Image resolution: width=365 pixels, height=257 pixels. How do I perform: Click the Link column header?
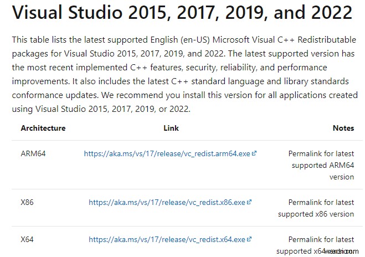[171, 128]
